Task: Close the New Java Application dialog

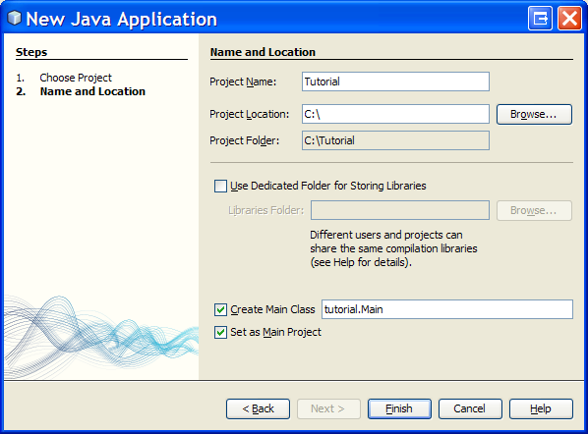Action: coord(569,18)
